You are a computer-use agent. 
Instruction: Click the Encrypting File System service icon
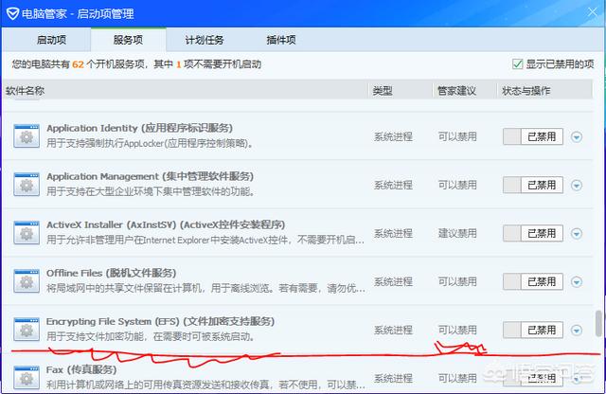[x=25, y=330]
